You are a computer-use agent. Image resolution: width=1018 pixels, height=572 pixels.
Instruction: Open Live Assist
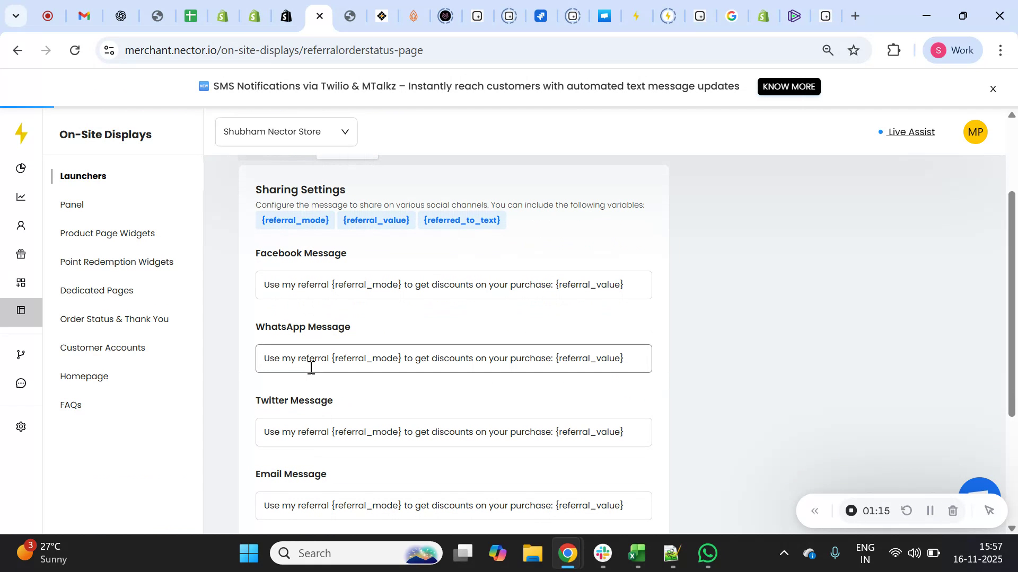coord(910,132)
